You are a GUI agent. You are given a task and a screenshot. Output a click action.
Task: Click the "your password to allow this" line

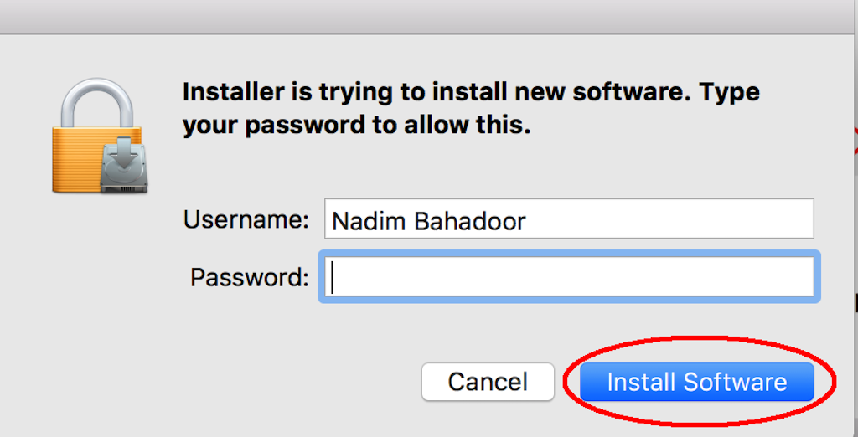[356, 126]
